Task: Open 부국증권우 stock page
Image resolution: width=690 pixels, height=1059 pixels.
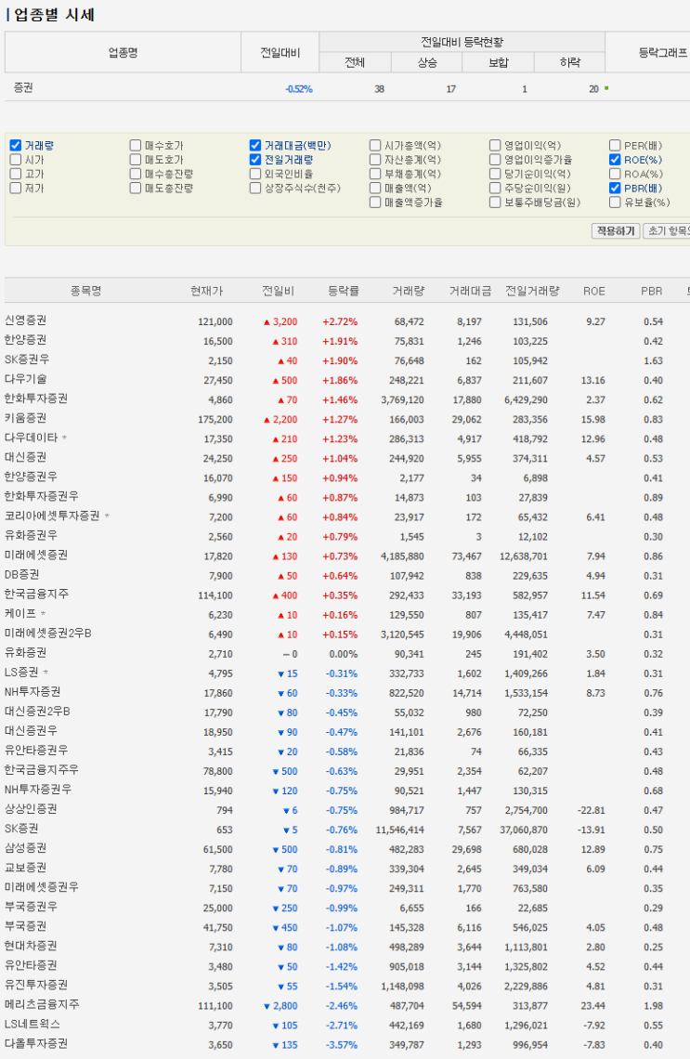Action: point(31,907)
